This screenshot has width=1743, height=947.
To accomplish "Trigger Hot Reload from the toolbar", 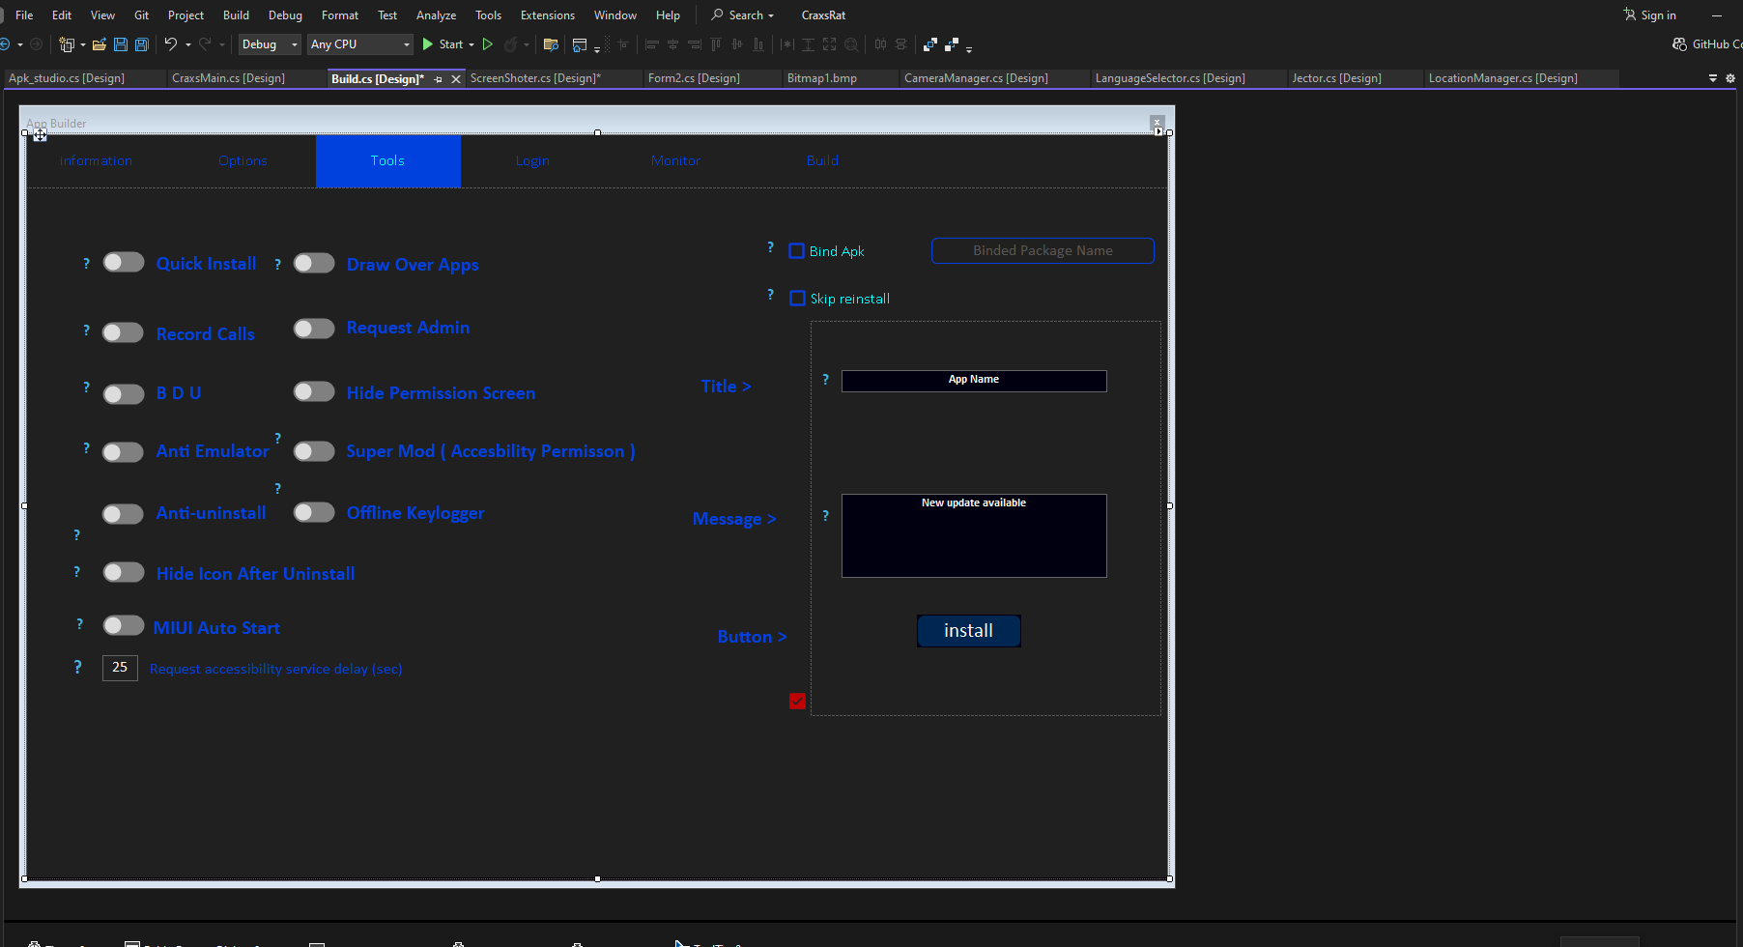I will click(x=512, y=44).
